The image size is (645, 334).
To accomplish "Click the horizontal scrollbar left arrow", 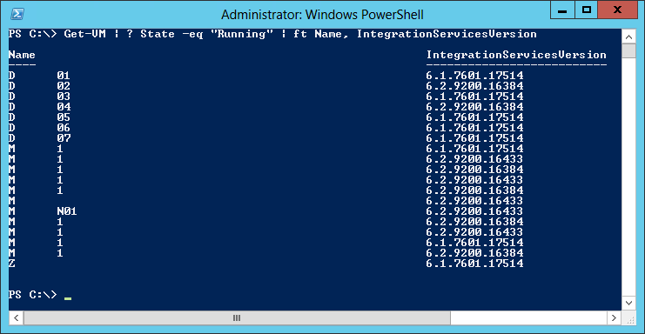I will (x=16, y=317).
